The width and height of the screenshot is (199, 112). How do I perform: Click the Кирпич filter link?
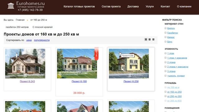pyautogui.click(x=171, y=28)
